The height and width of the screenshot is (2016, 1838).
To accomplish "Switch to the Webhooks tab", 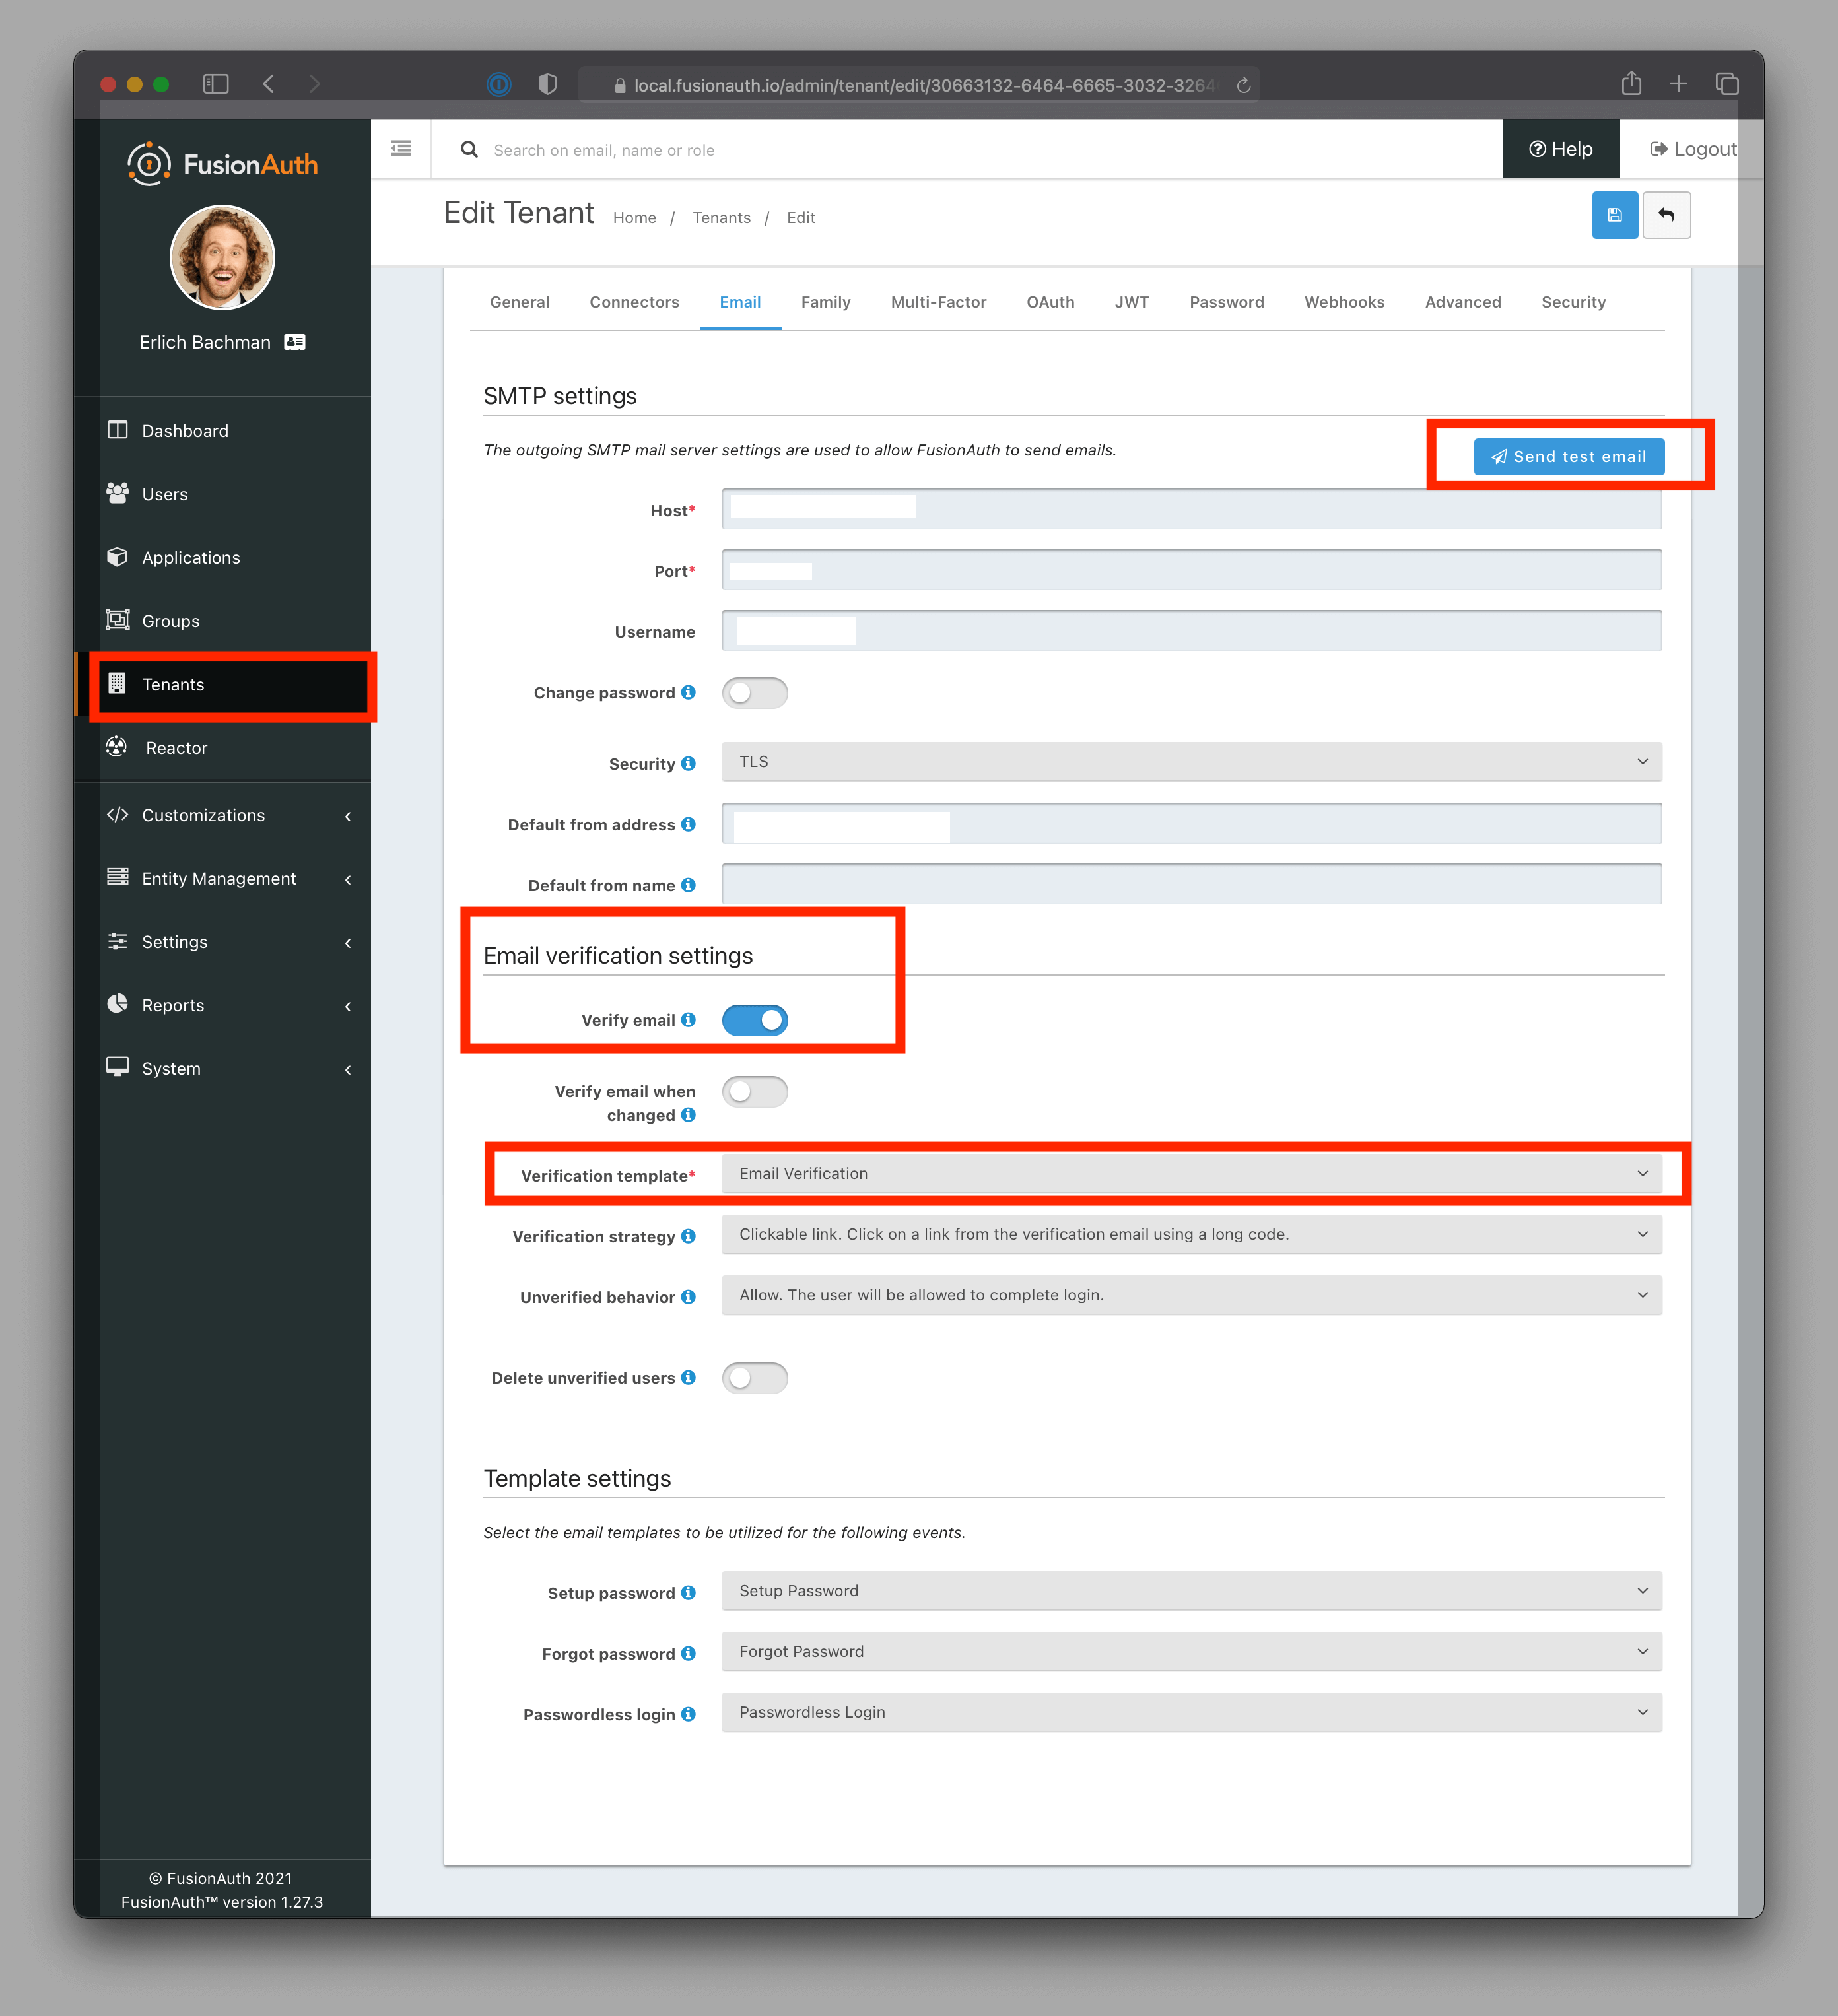I will [x=1344, y=302].
